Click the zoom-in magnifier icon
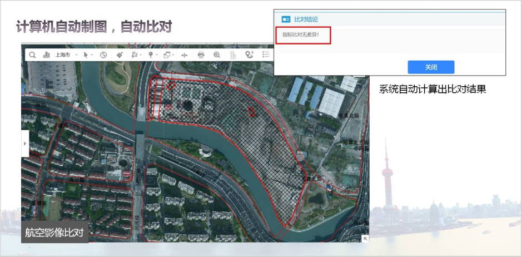The image size is (522, 257). click(217, 55)
